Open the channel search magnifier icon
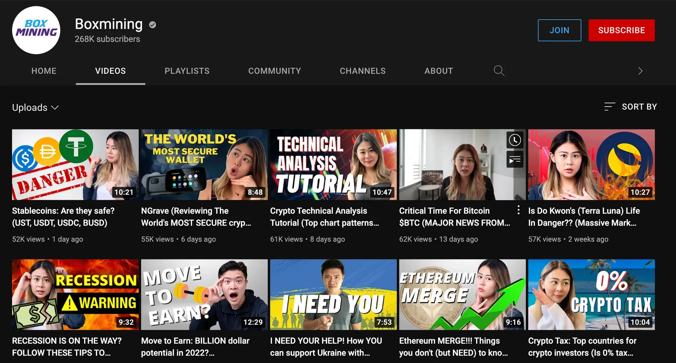The height and width of the screenshot is (363, 676). (x=499, y=70)
